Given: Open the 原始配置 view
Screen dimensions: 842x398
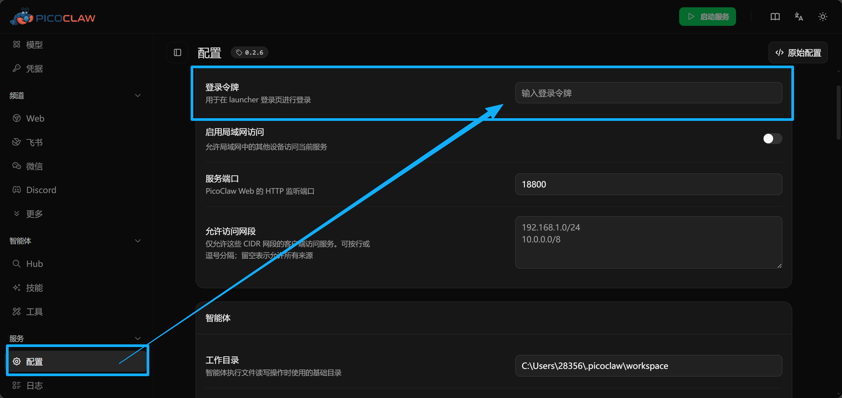Looking at the screenshot, I should [x=798, y=53].
